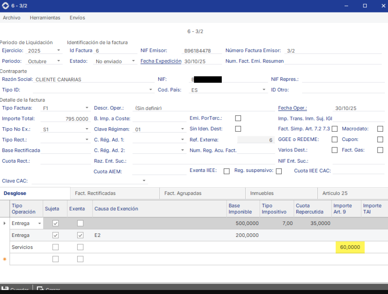Viewport: 388px width, 294px height.
Task: Tick the GGEE o REDEME checkbox
Action: pos(334,139)
